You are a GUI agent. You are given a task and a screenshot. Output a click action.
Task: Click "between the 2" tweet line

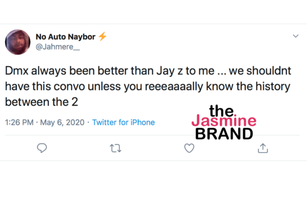pyautogui.click(x=41, y=102)
